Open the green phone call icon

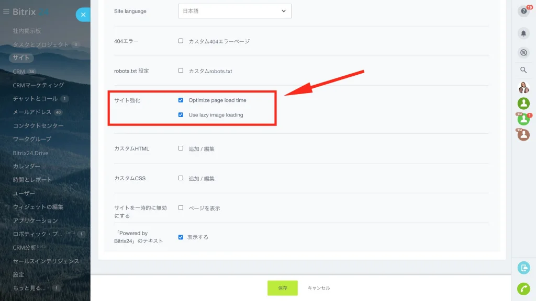tap(523, 288)
